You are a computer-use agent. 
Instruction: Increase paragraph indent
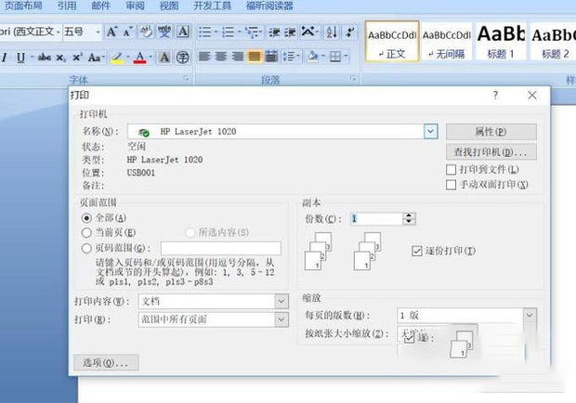coord(290,32)
